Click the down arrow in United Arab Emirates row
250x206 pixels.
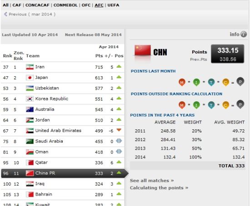pos(119,130)
